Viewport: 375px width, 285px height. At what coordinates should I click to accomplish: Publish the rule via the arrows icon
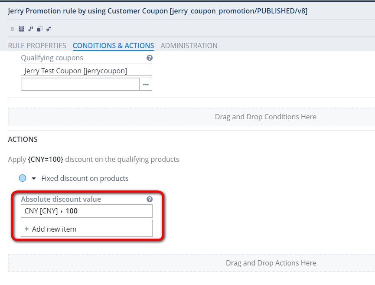(x=49, y=29)
